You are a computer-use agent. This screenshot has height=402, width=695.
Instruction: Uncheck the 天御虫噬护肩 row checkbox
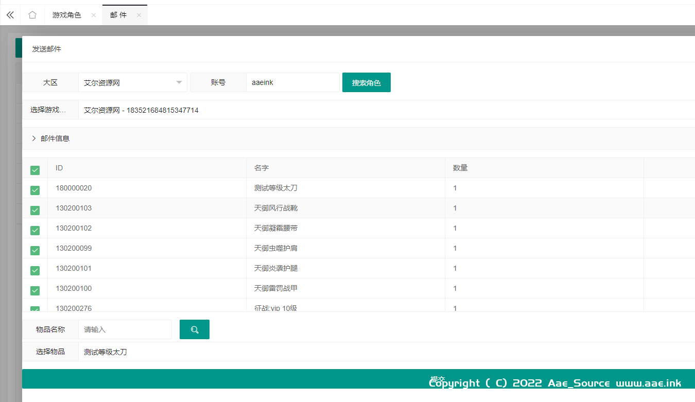pyautogui.click(x=34, y=250)
